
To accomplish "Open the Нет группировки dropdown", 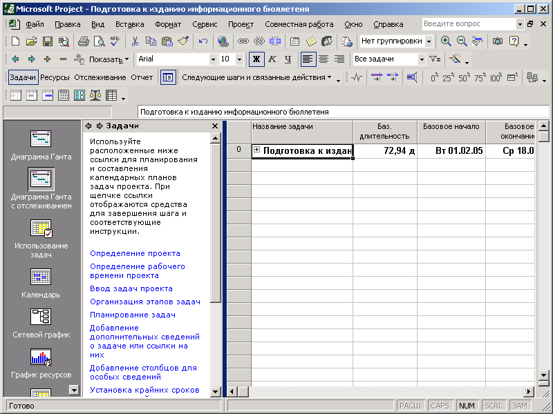I will point(429,41).
